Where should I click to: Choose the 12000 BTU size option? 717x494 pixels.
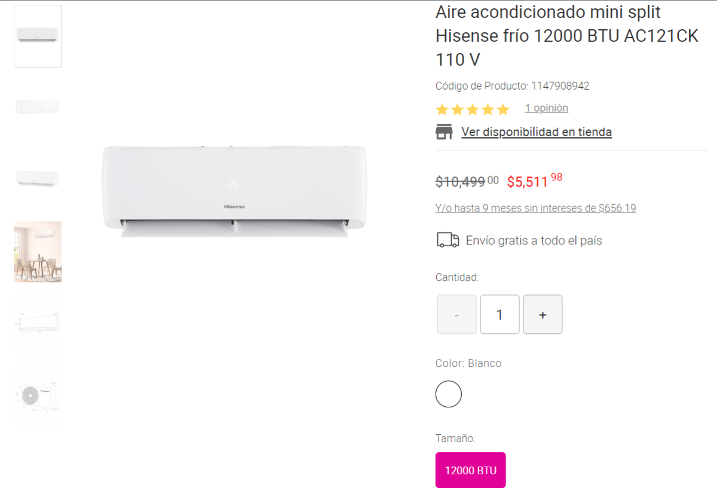click(471, 470)
